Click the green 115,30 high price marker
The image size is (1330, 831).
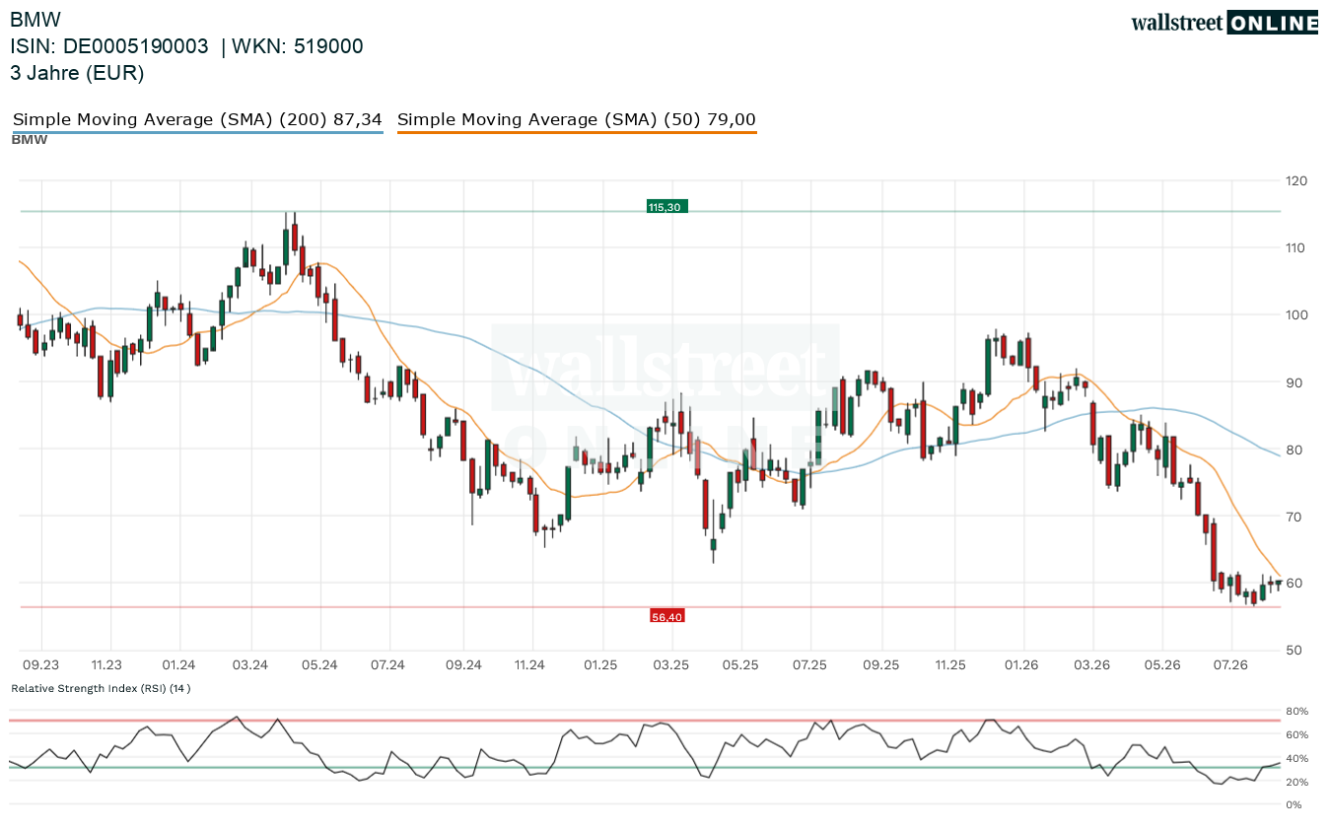(666, 206)
